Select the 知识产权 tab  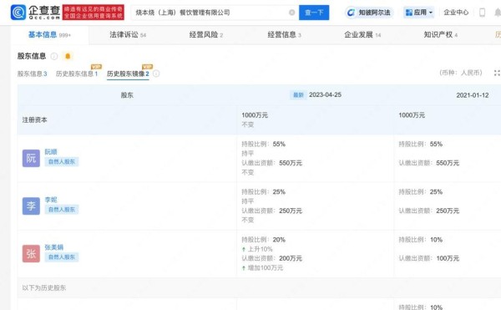pos(441,35)
